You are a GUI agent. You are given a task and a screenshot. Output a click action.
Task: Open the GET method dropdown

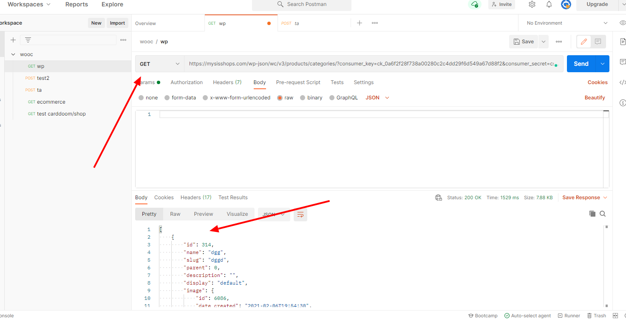160,64
